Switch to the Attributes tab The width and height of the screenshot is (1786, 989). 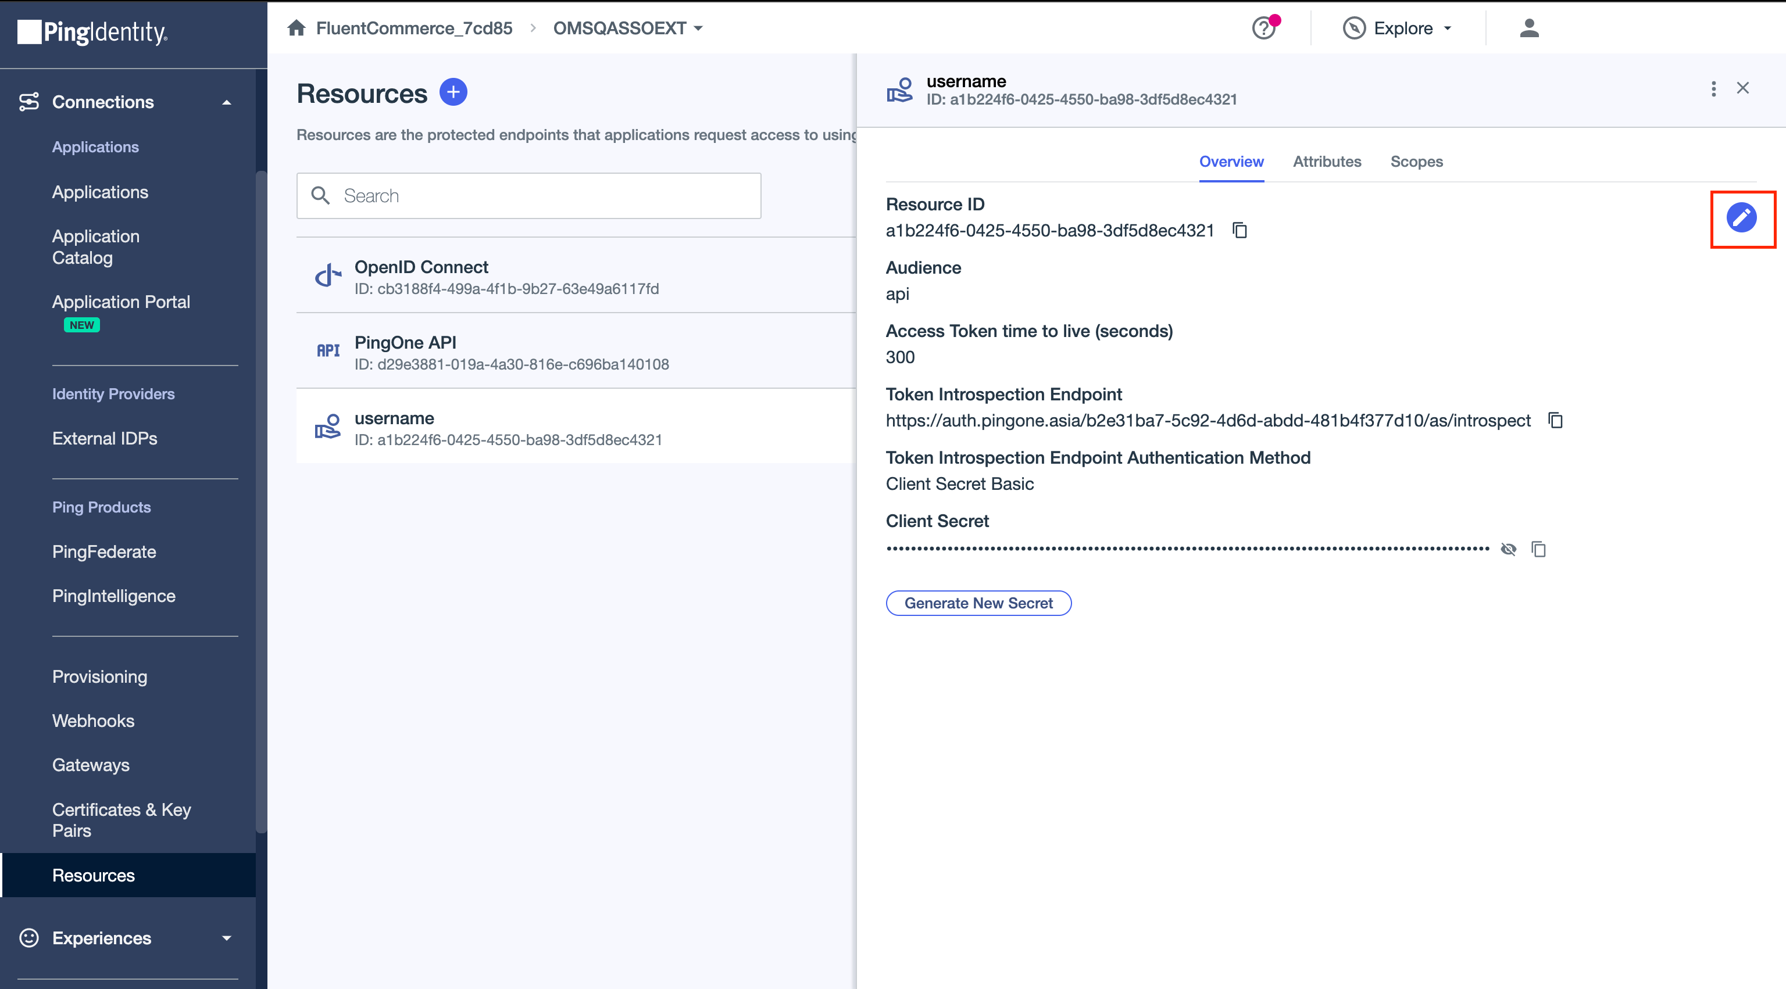click(x=1327, y=161)
